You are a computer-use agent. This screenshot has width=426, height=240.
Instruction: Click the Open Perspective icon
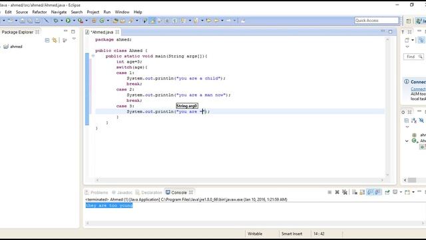click(x=408, y=21)
